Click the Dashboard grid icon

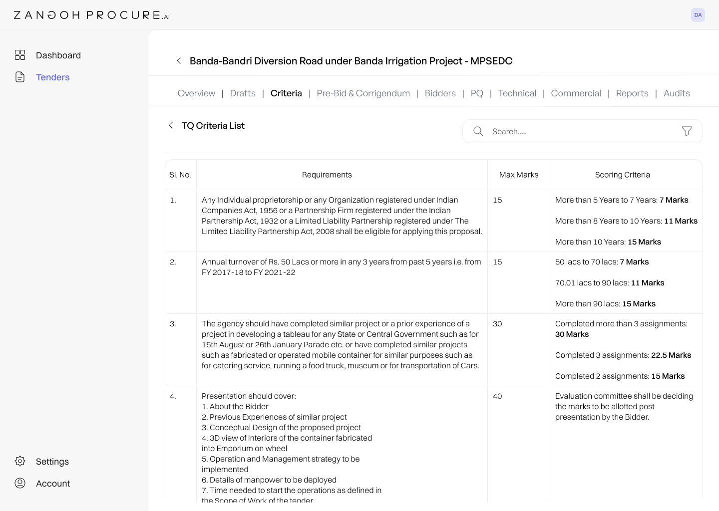pos(20,55)
